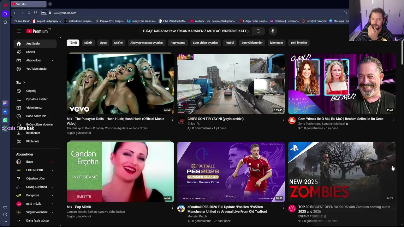
Task: Select the Oyun filter chip
Action: pyautogui.click(x=103, y=43)
